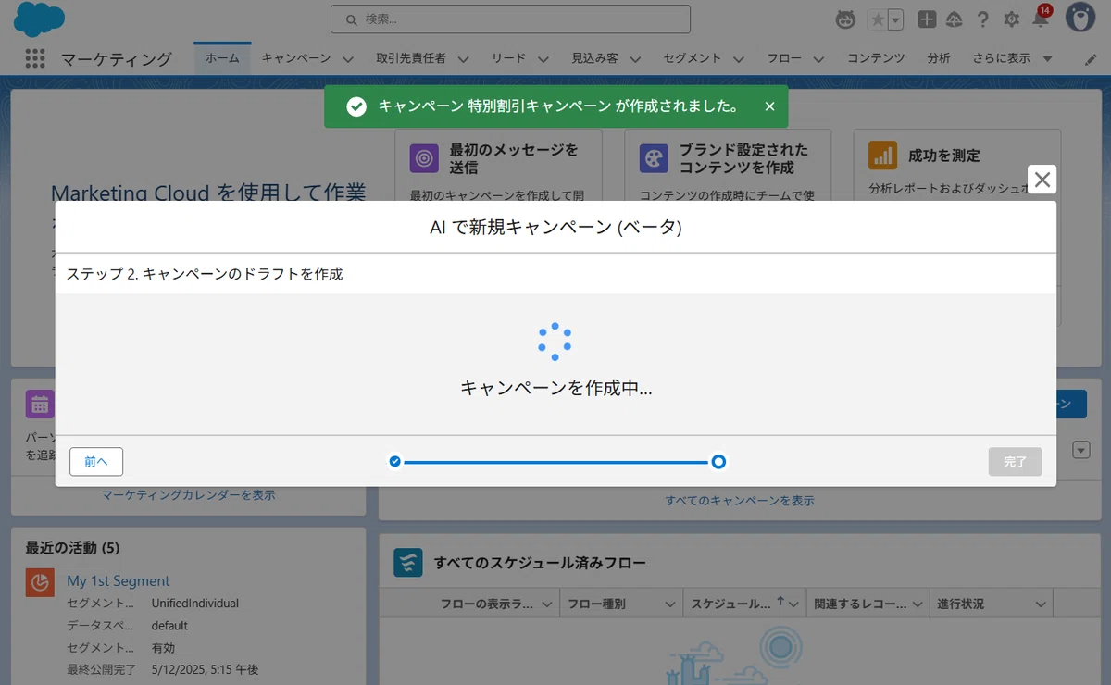Expand the リード tab chevron

pos(543,59)
